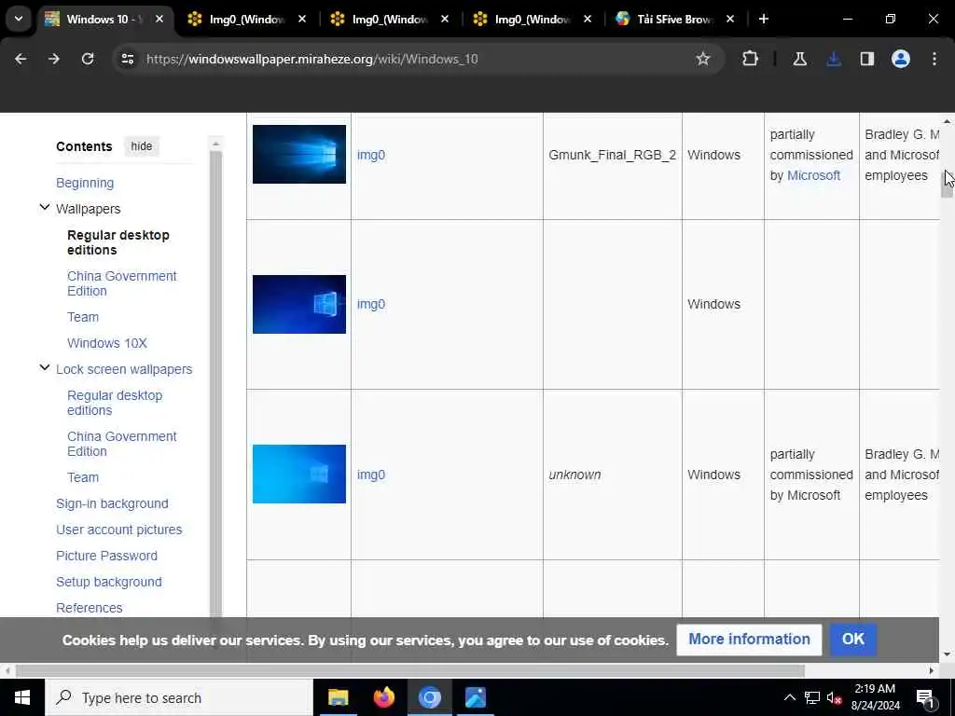The width and height of the screenshot is (955, 716).
Task: Open img0 link in the unknown row
Action: coord(371,475)
